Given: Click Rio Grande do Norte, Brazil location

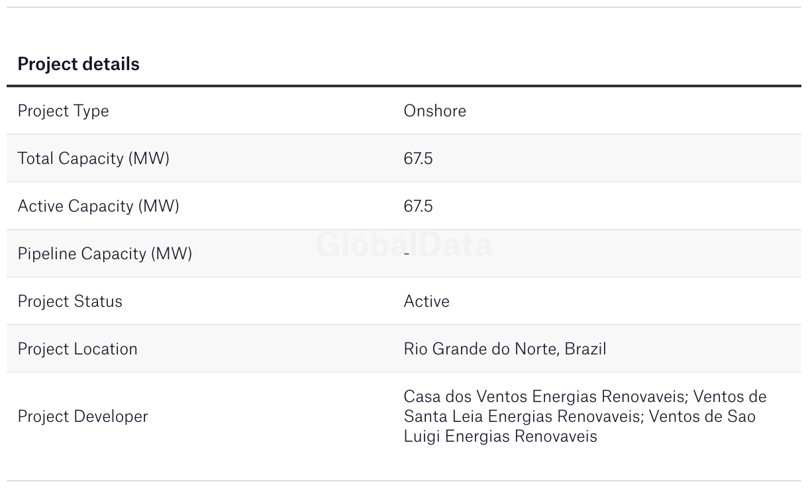Looking at the screenshot, I should coord(505,349).
